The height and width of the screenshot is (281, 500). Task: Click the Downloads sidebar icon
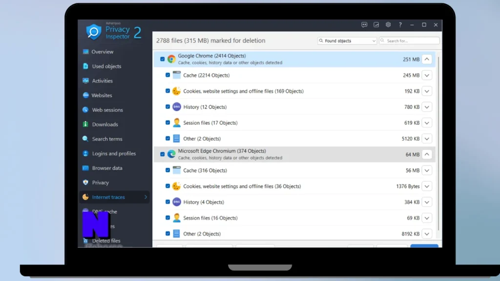tap(85, 124)
